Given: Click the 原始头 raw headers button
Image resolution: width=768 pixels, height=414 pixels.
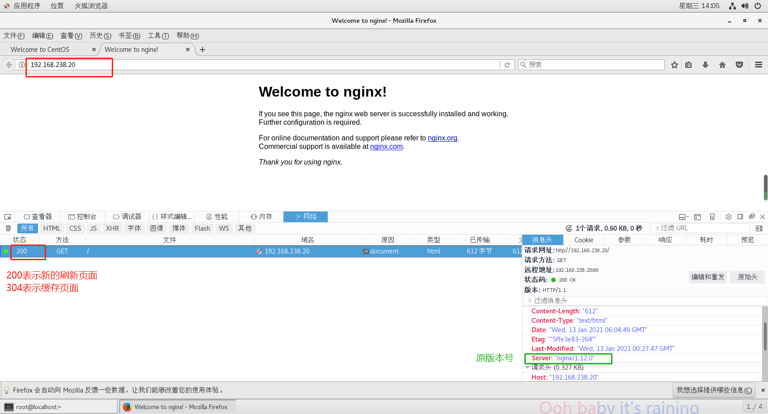Looking at the screenshot, I should click(x=747, y=277).
